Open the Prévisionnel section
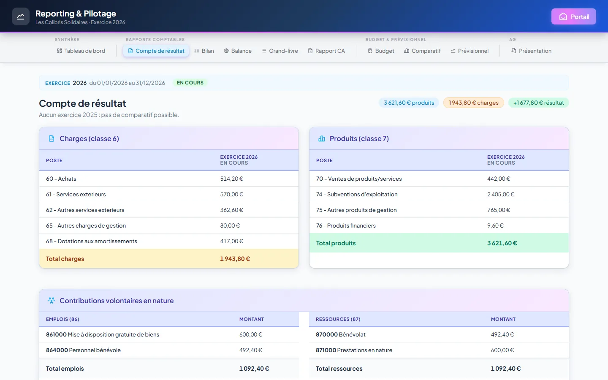This screenshot has height=380, width=608. [x=470, y=51]
